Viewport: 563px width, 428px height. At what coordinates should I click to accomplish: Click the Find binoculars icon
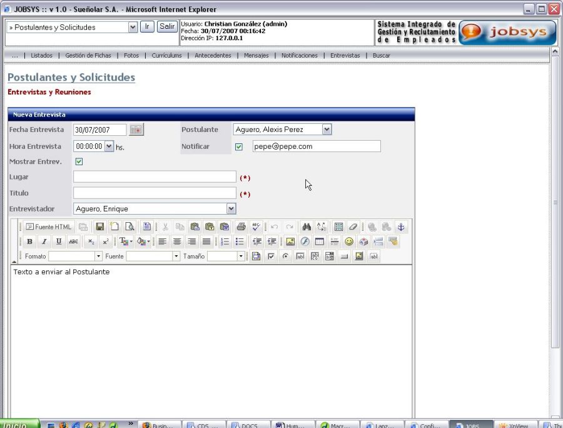pyautogui.click(x=307, y=227)
